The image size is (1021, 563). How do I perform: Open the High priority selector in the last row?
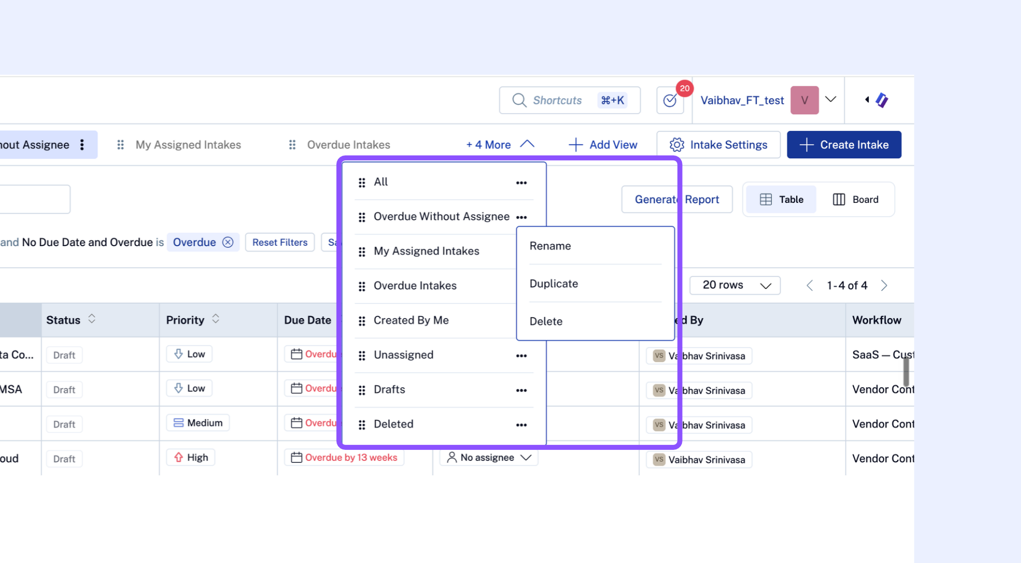coord(190,457)
